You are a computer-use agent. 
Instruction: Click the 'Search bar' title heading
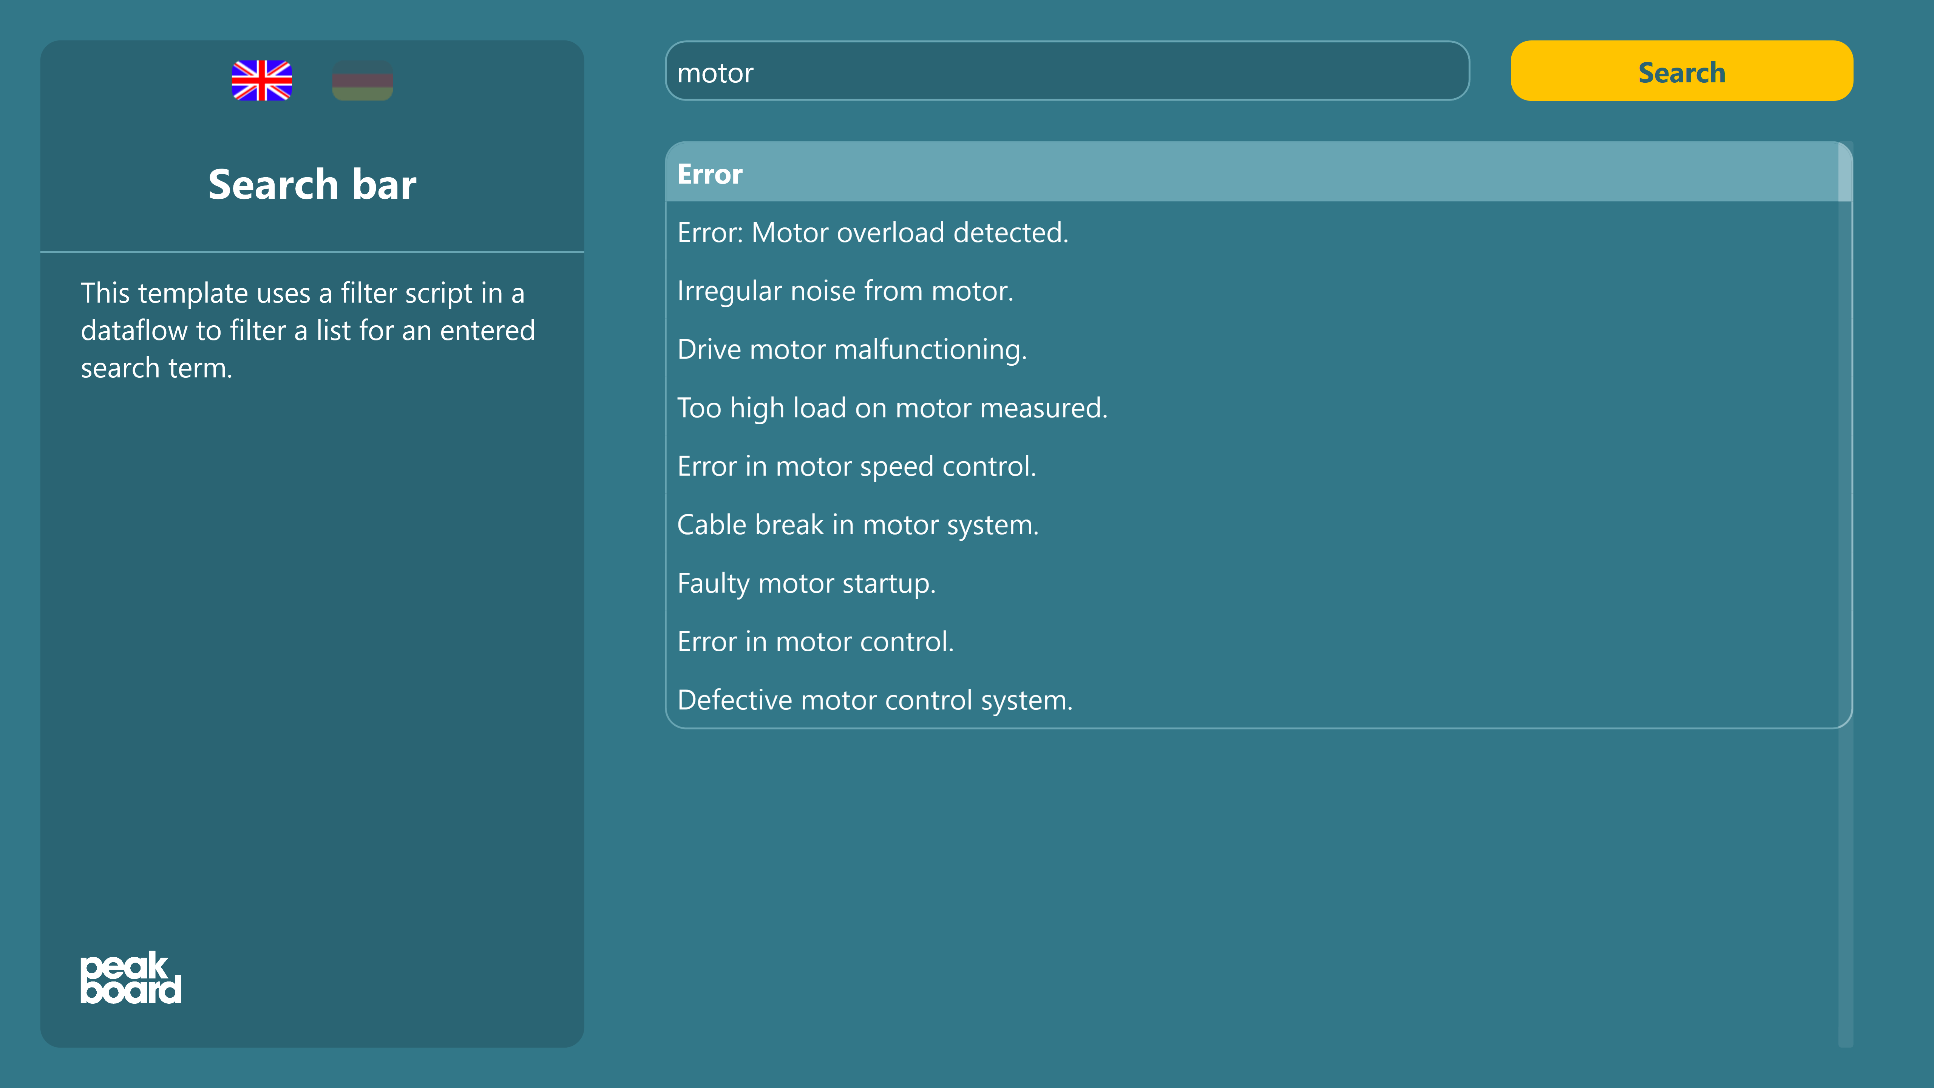pos(312,184)
